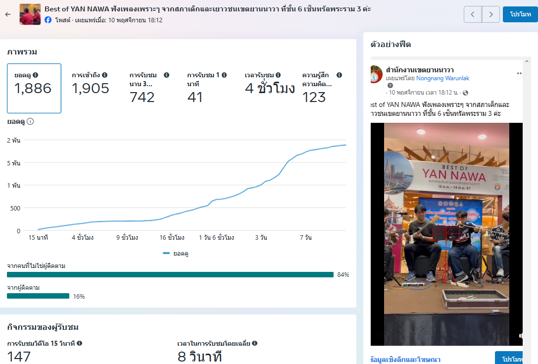Click the question mark icon under publisher name

tap(390, 86)
